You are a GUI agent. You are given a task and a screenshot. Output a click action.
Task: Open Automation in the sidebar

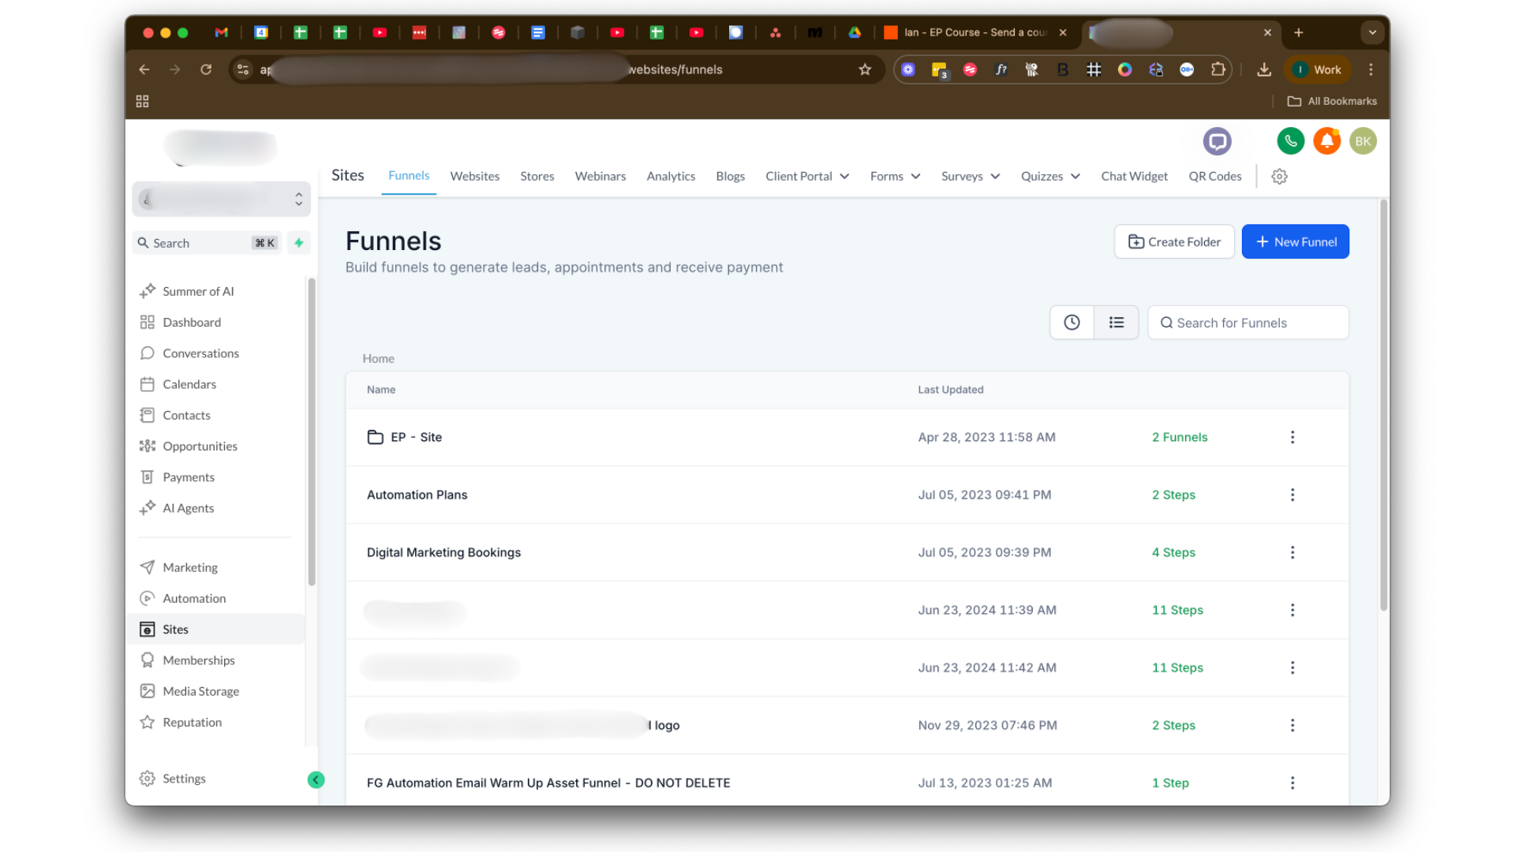pos(194,598)
